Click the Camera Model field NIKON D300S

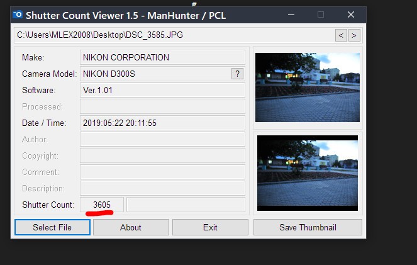point(154,74)
